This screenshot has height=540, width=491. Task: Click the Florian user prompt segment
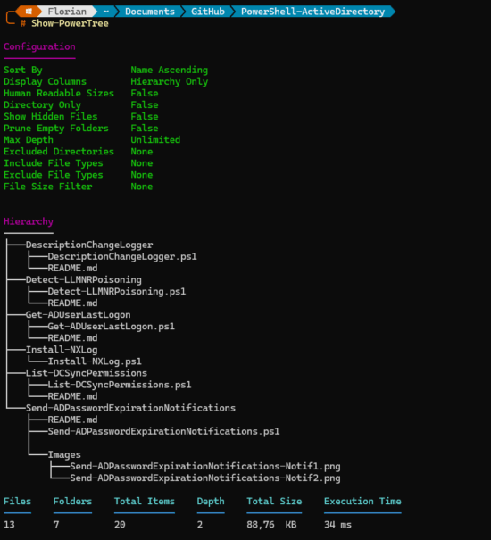(x=67, y=12)
